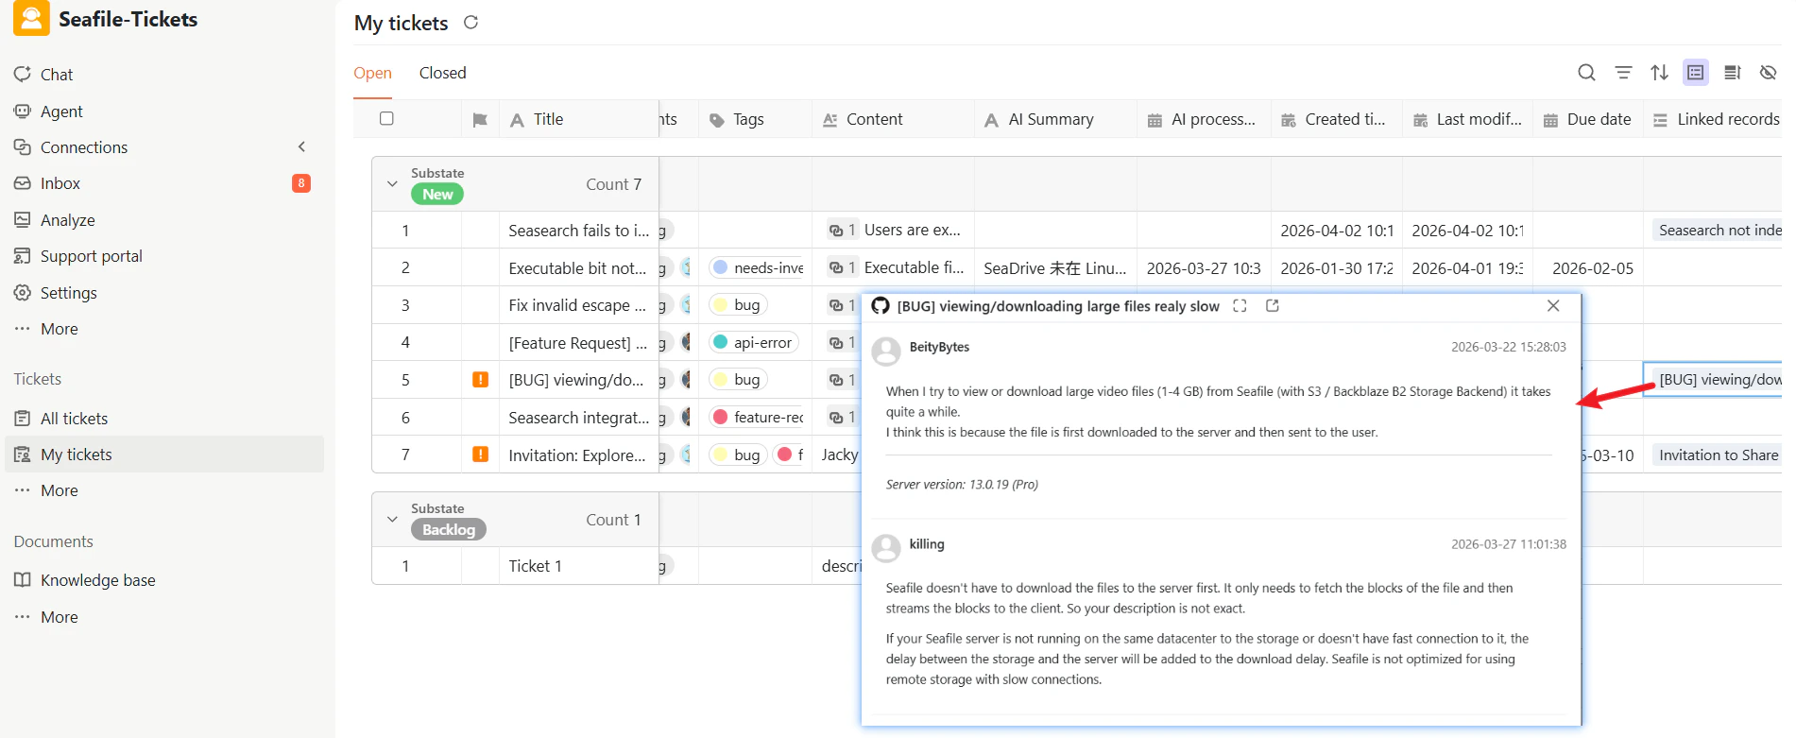
Task: Open the Agent page
Action: click(61, 112)
